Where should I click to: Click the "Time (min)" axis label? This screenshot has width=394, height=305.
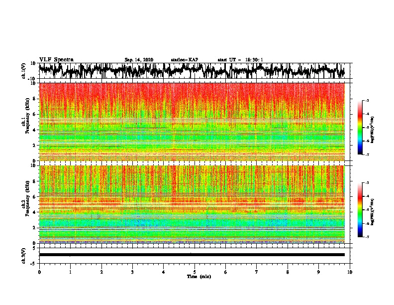199,277
